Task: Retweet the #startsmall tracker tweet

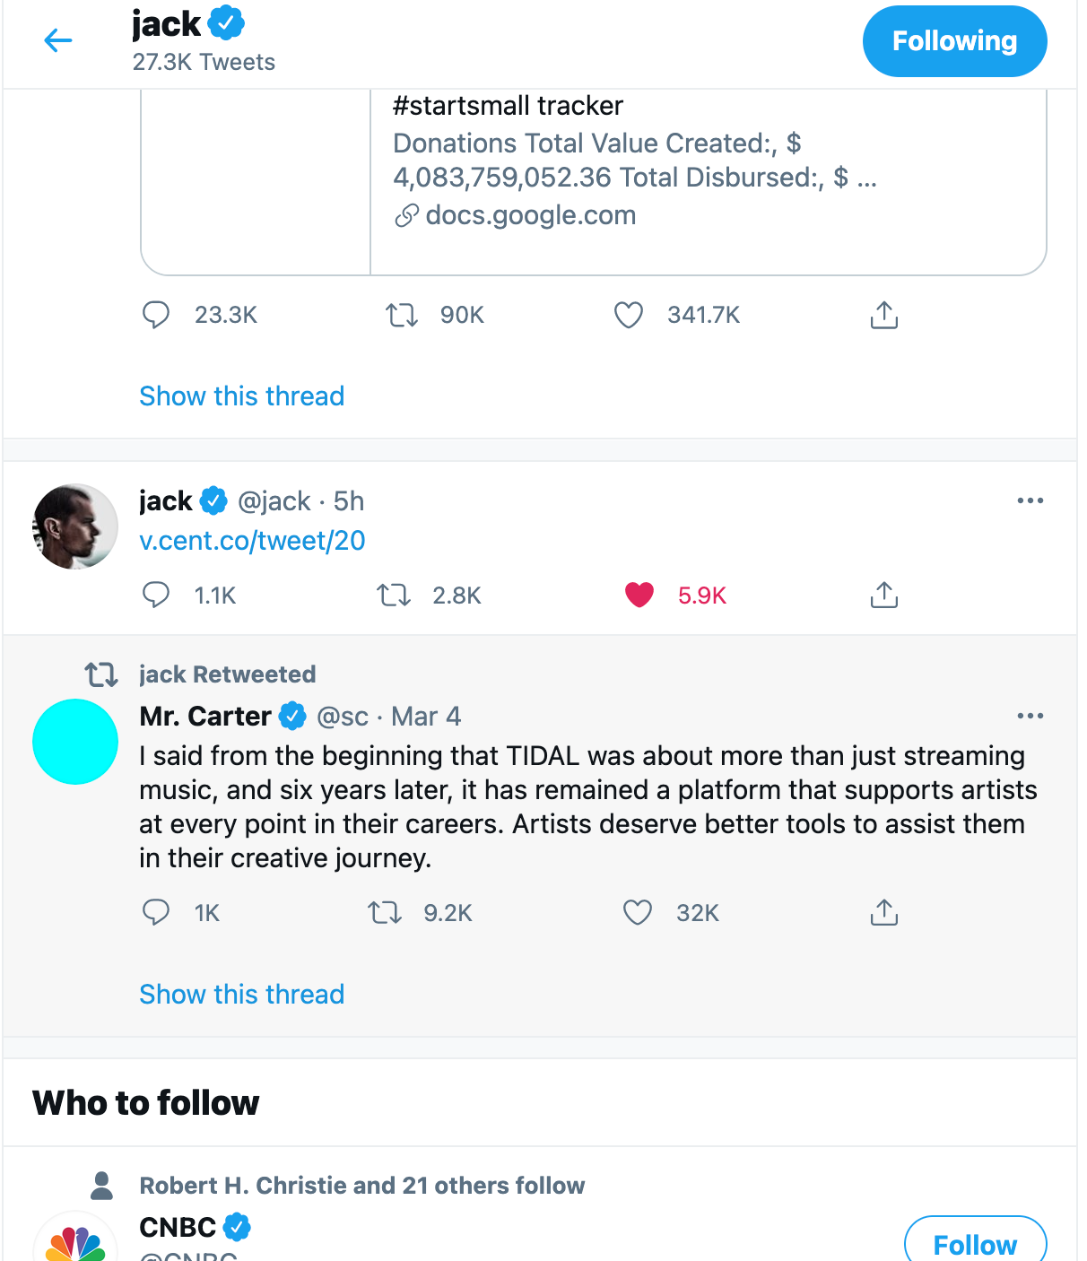Action: coord(401,315)
